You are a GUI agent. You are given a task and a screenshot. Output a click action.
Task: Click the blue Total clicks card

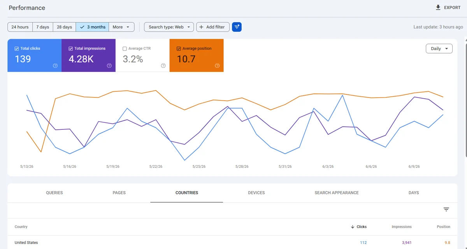coord(34,55)
